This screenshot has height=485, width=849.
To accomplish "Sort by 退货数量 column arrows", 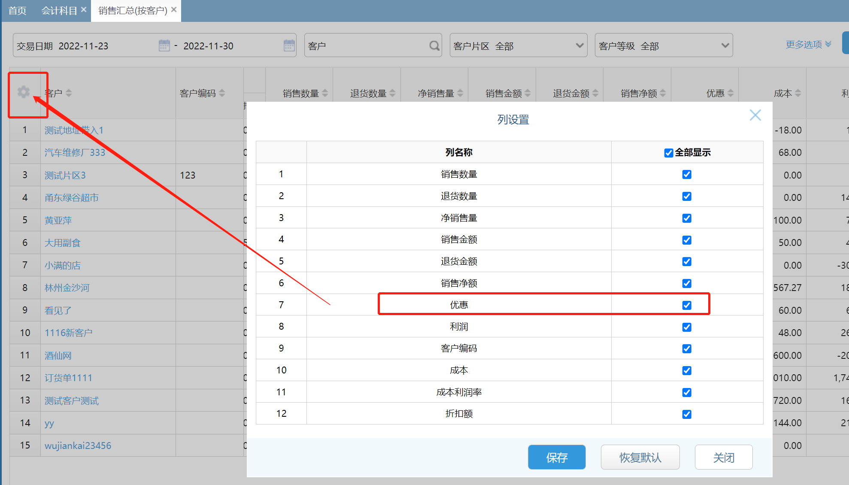I will click(392, 93).
